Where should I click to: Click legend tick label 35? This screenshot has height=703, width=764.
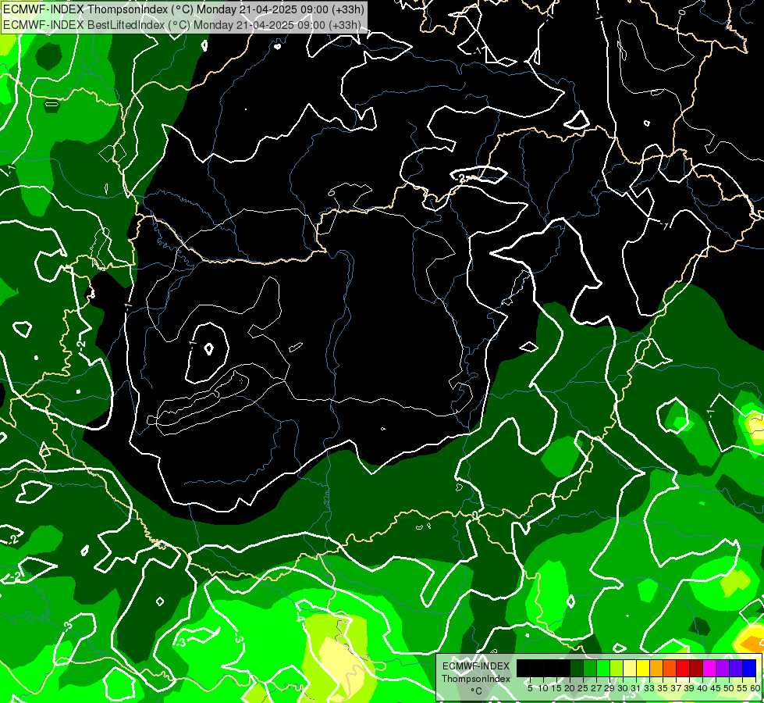click(x=663, y=688)
